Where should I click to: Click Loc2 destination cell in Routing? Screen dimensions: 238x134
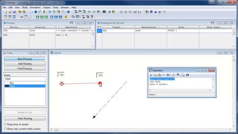click(x=151, y=31)
